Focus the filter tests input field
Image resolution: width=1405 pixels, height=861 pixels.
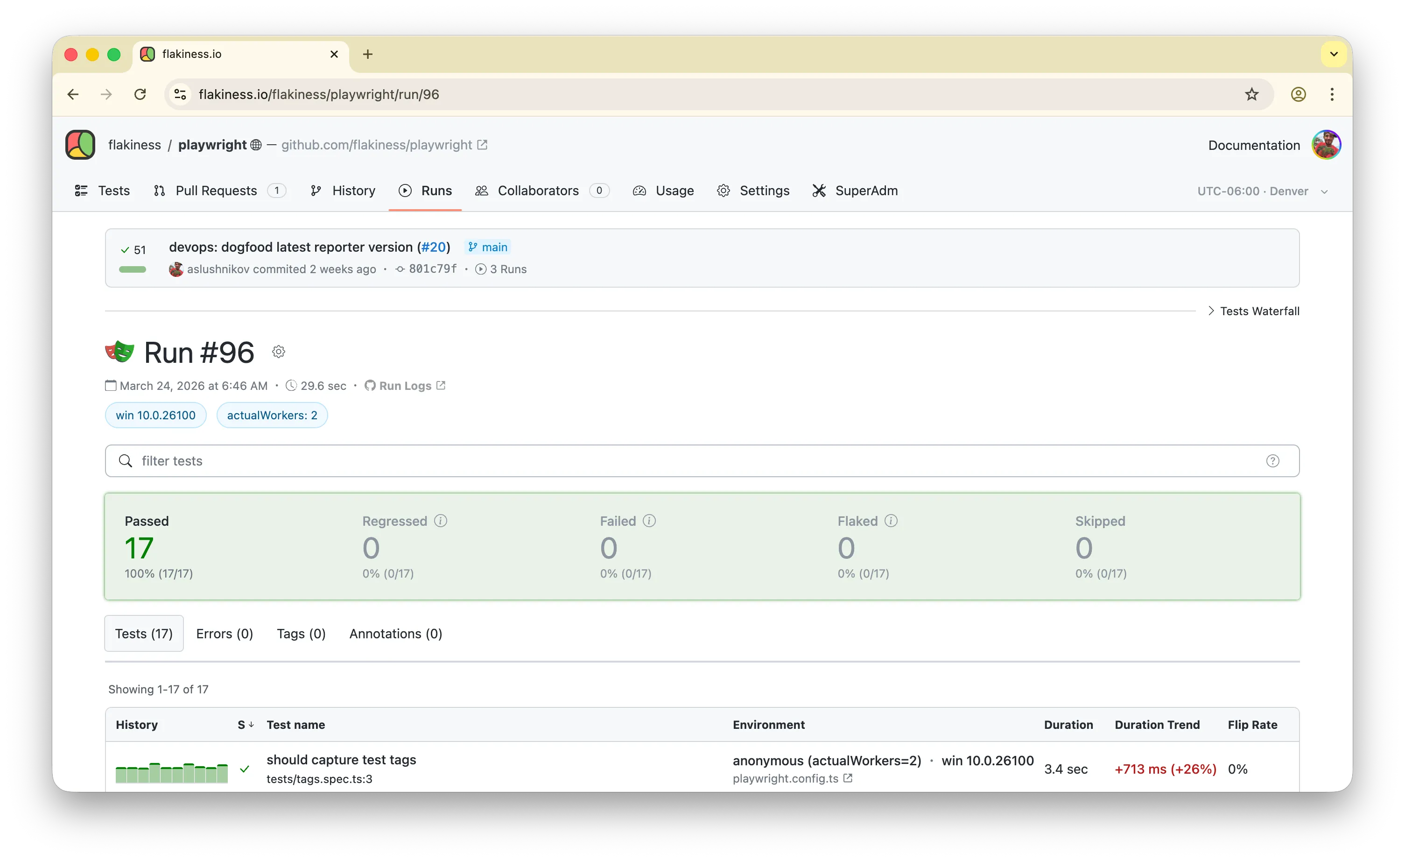click(702, 461)
